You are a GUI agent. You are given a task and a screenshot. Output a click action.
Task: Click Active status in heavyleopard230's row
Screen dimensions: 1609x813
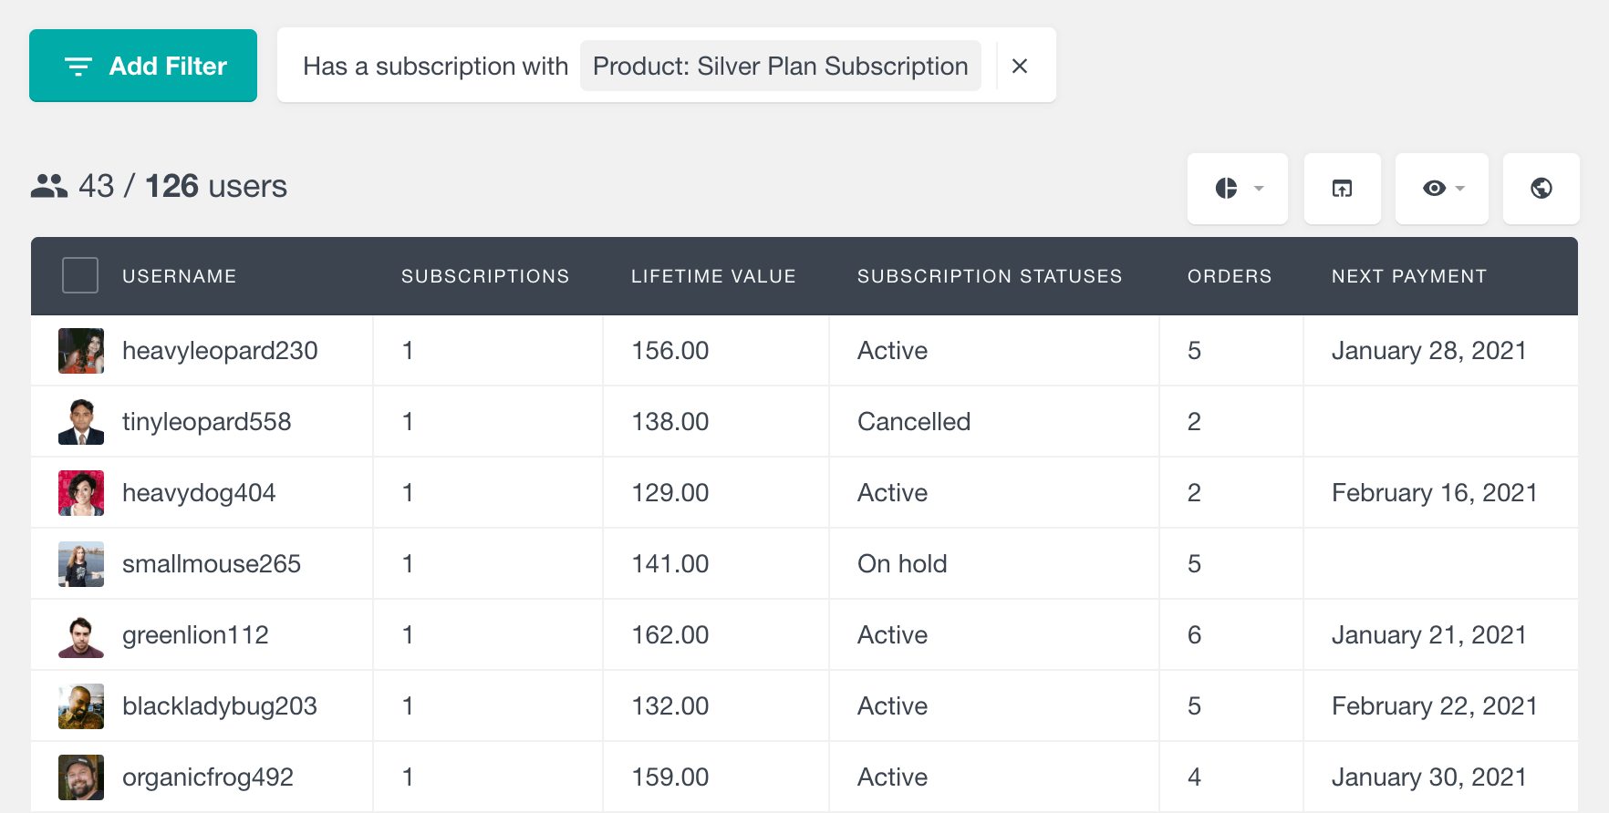[892, 351]
